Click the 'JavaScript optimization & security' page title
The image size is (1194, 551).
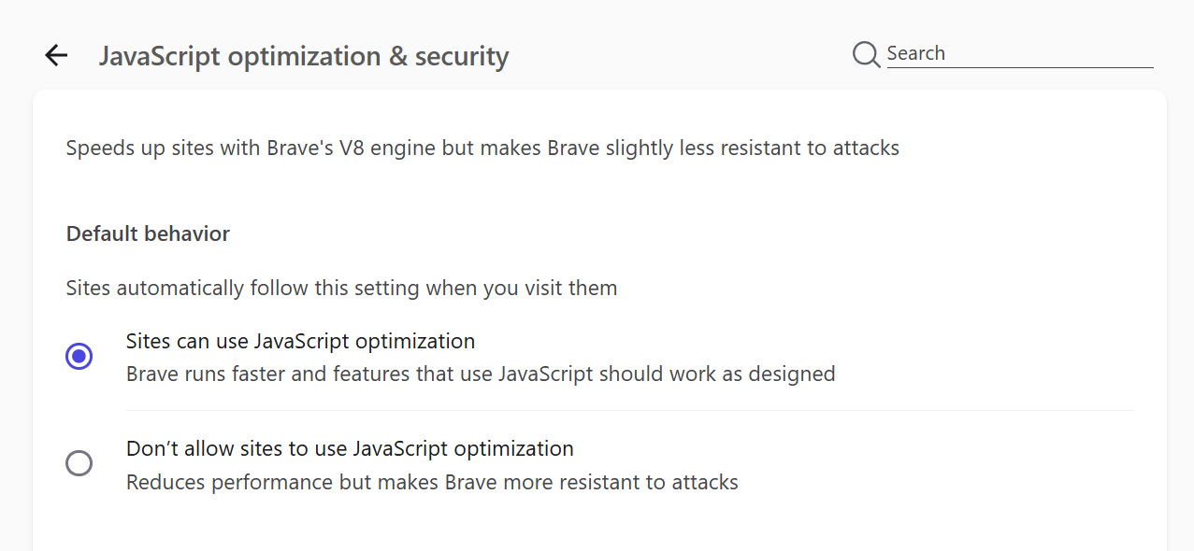pyautogui.click(x=304, y=56)
